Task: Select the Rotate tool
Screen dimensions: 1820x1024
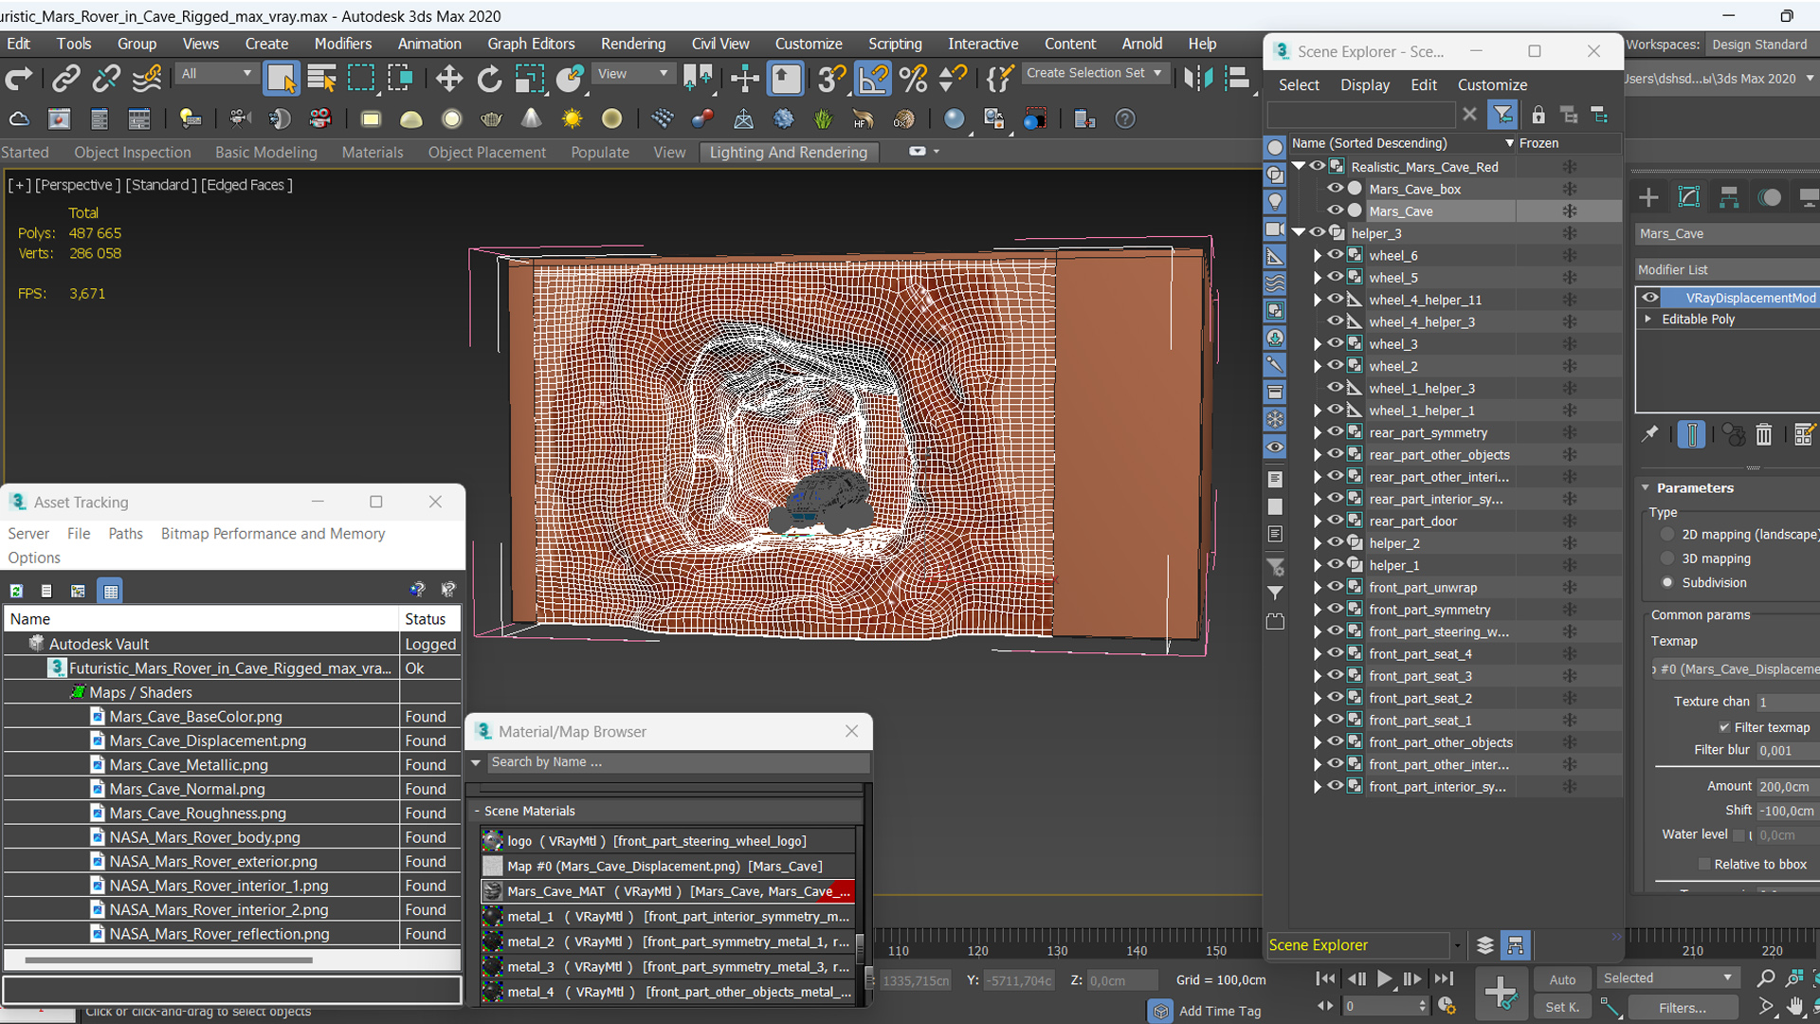Action: pos(489,79)
